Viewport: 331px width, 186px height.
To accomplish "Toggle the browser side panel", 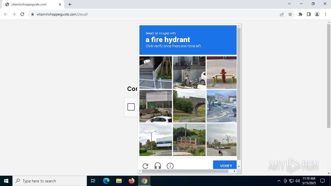I will click(309, 14).
